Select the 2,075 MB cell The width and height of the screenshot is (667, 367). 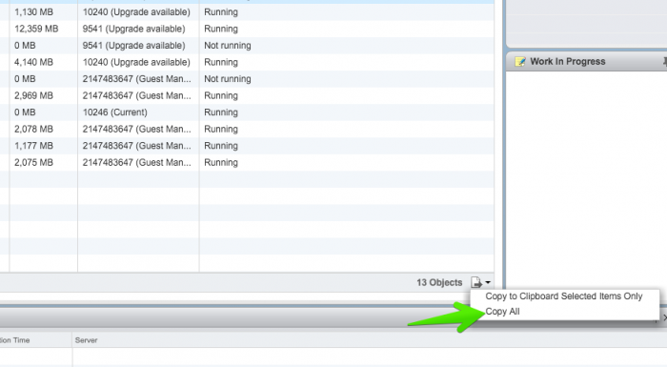pyautogui.click(x=33, y=162)
